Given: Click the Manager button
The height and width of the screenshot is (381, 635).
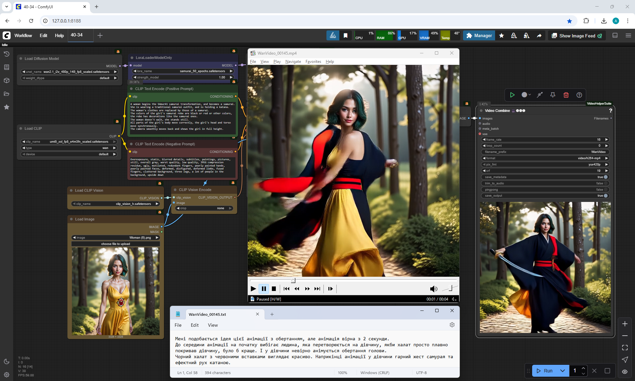Looking at the screenshot, I should pyautogui.click(x=479, y=36).
